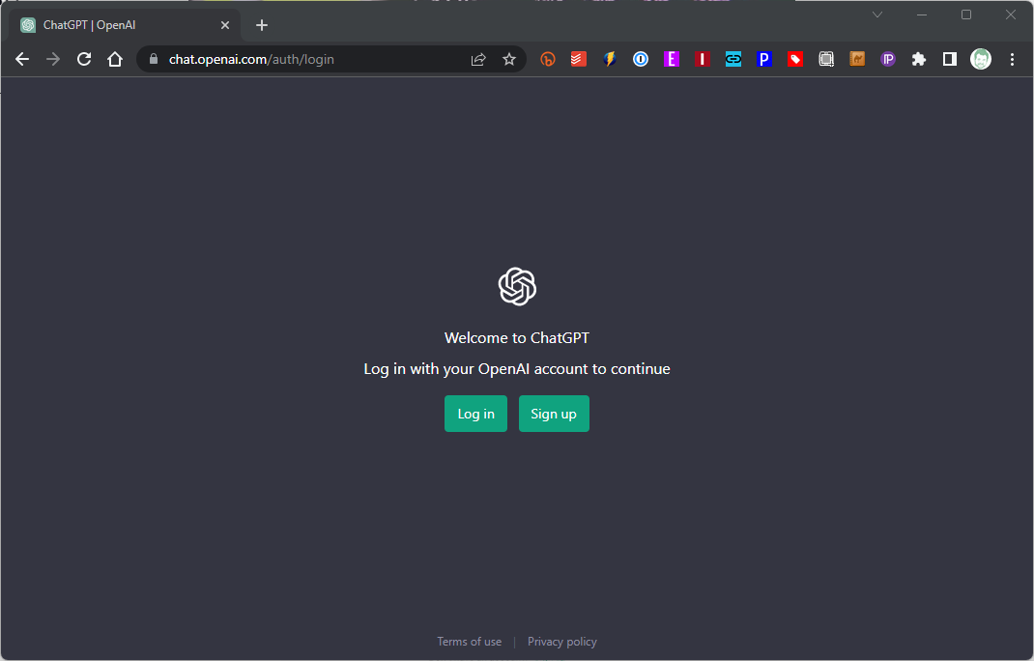Navigate back using the back arrow
1034x661 pixels.
21,59
